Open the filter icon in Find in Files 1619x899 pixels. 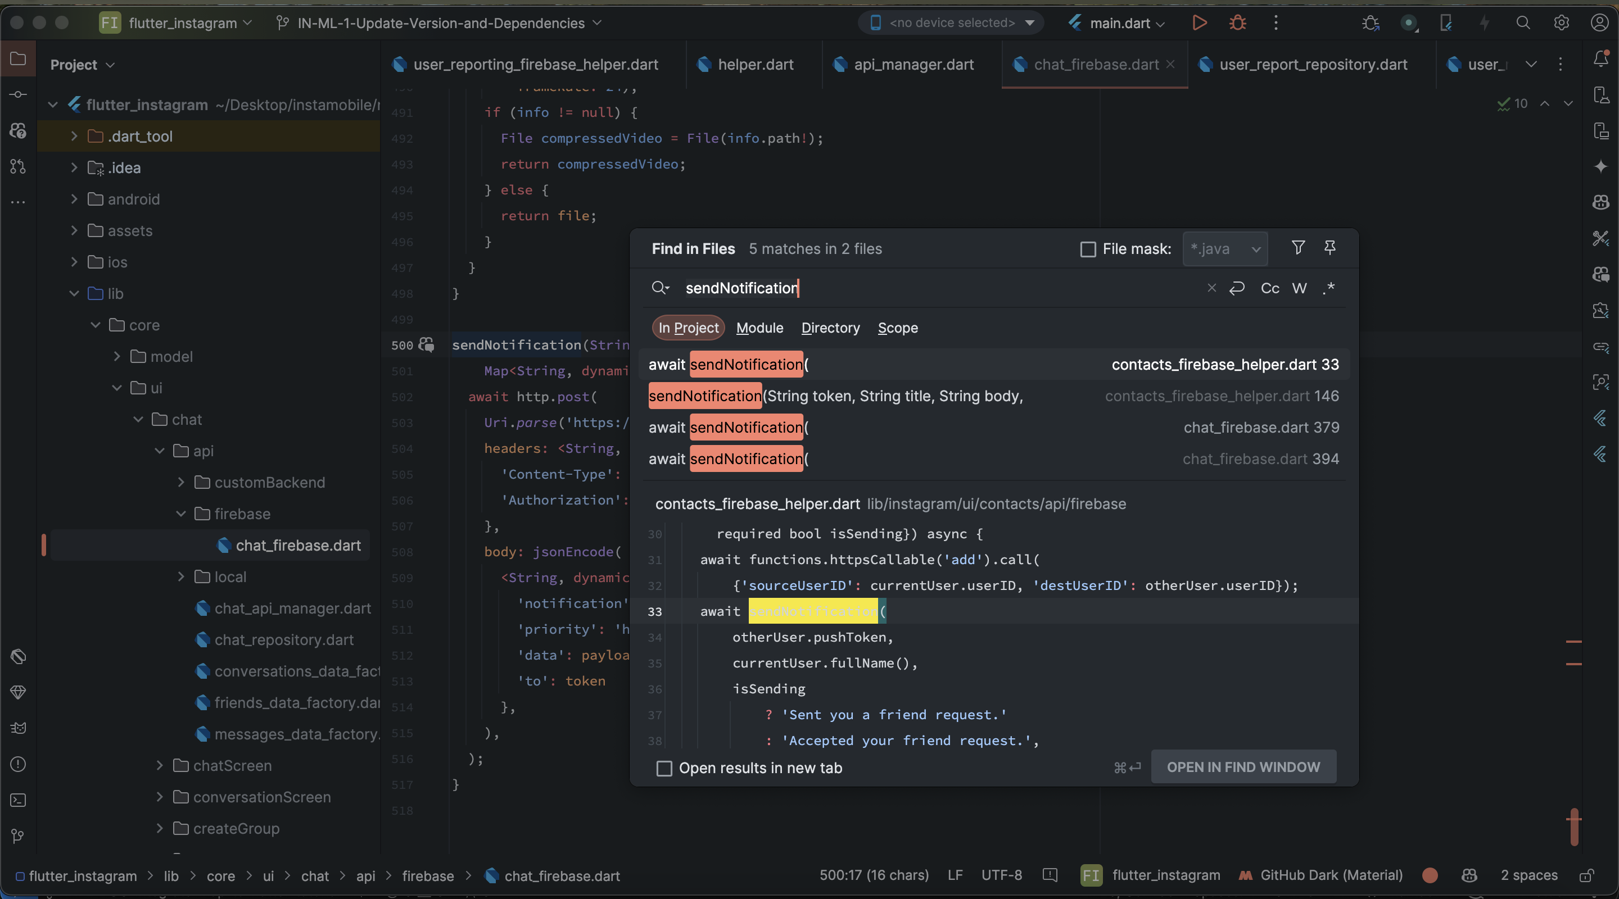(x=1298, y=248)
